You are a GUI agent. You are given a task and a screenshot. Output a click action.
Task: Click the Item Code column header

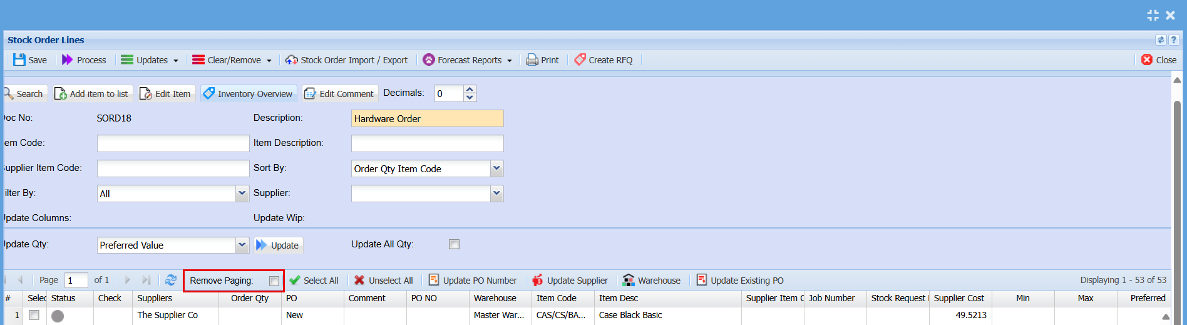563,298
